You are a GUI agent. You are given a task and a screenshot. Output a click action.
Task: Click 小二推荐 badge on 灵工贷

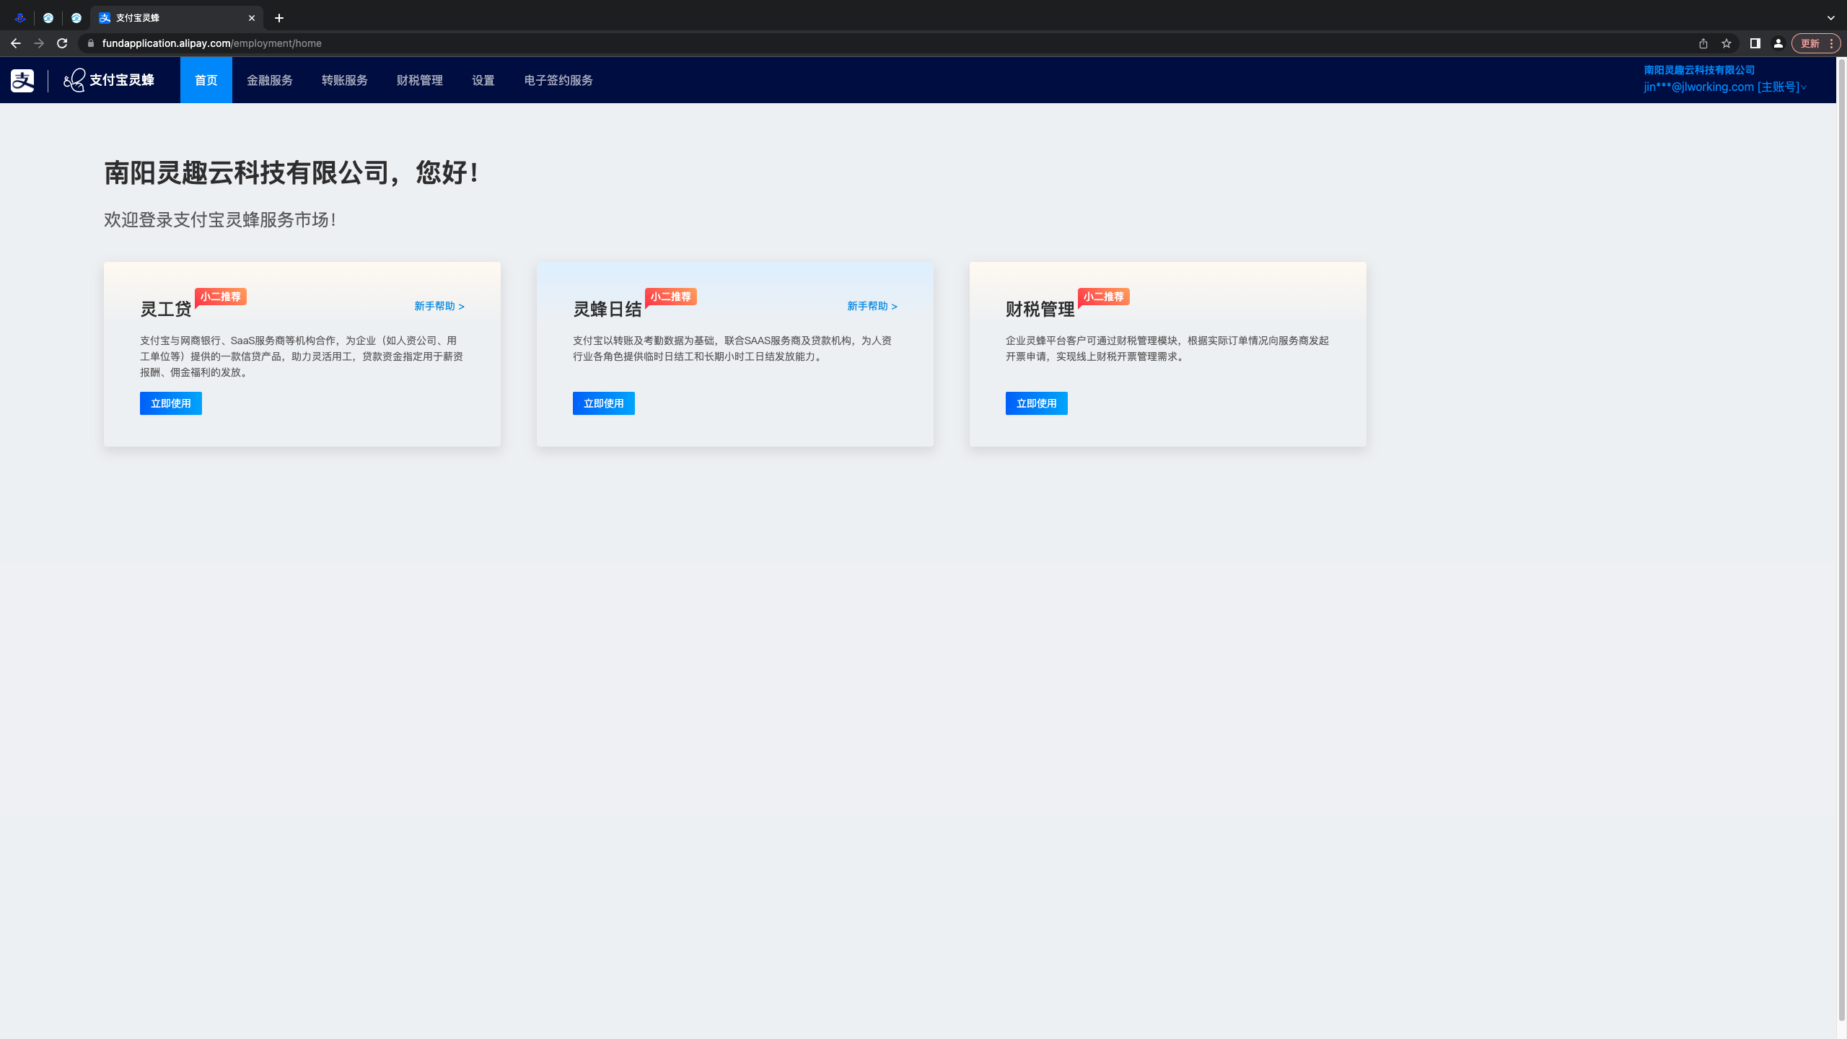point(221,297)
